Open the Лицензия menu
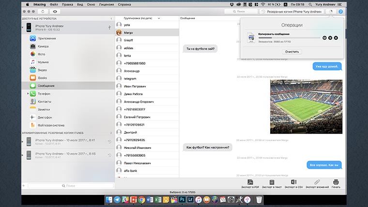Screen dimensions: 368x207 pos(107,4)
